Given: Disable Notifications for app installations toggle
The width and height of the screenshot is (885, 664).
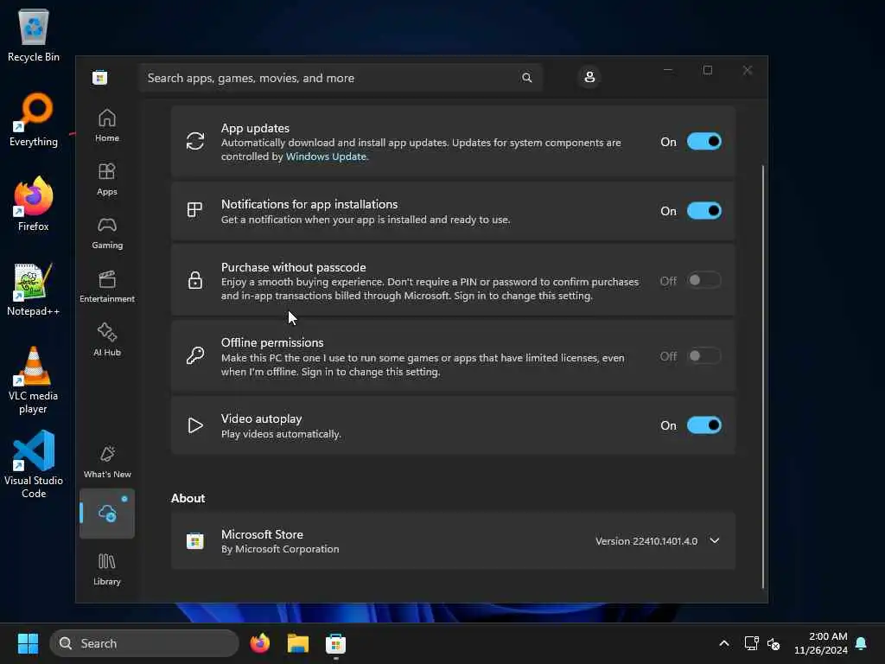Looking at the screenshot, I should pos(704,211).
